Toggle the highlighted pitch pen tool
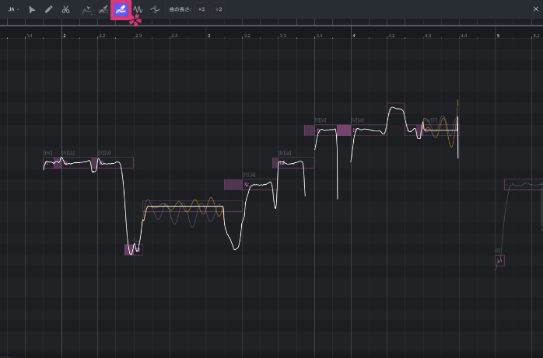This screenshot has height=358, width=543. click(x=121, y=9)
